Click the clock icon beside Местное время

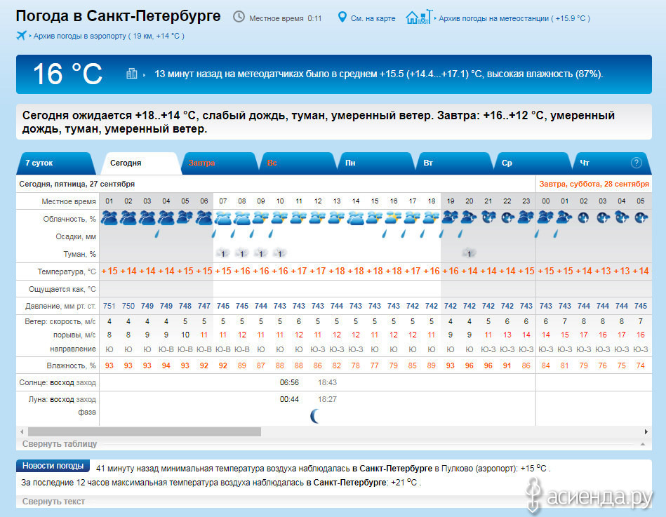tap(239, 17)
